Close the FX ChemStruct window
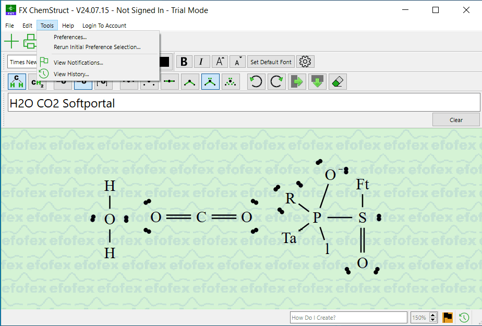The height and width of the screenshot is (326, 482). [x=466, y=10]
